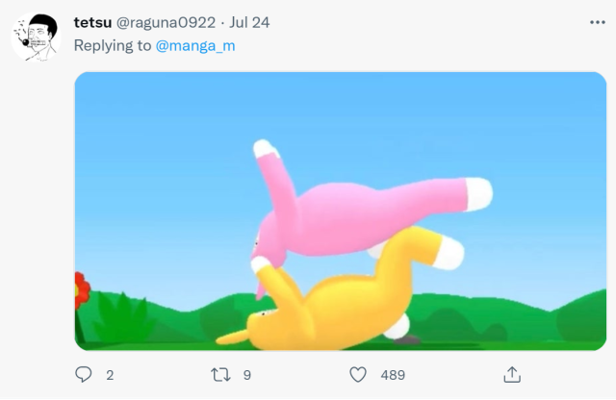Click the reply speech bubble icon
This screenshot has width=616, height=400.
tap(83, 374)
